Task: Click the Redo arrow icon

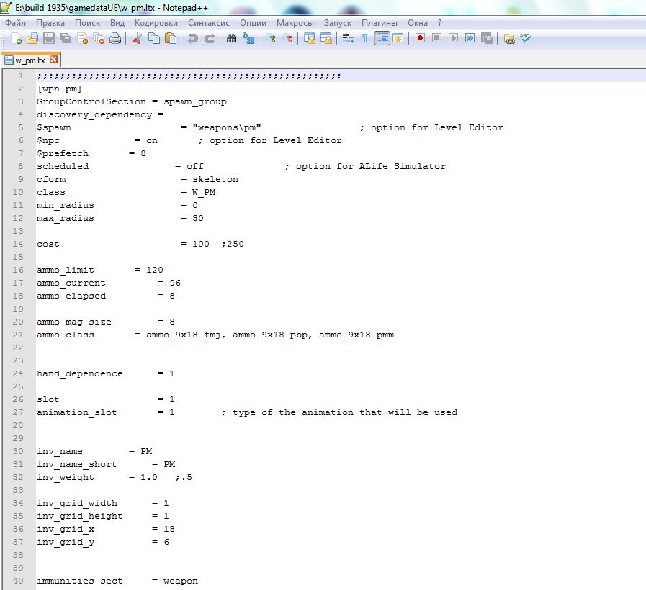Action: point(210,39)
